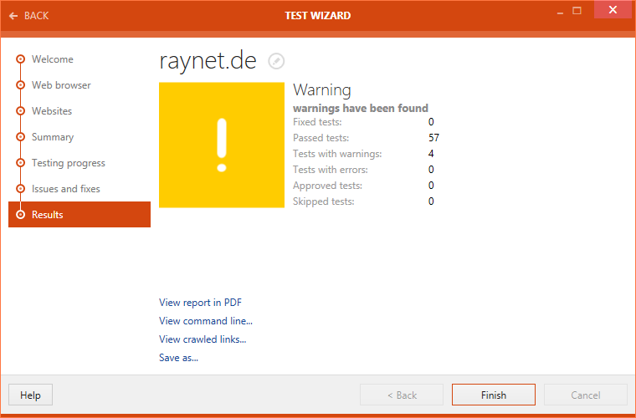
Task: Click the 'Skipped tests:' label
Action: click(323, 201)
